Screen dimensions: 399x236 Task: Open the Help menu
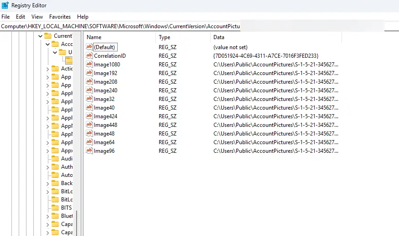pos(83,17)
